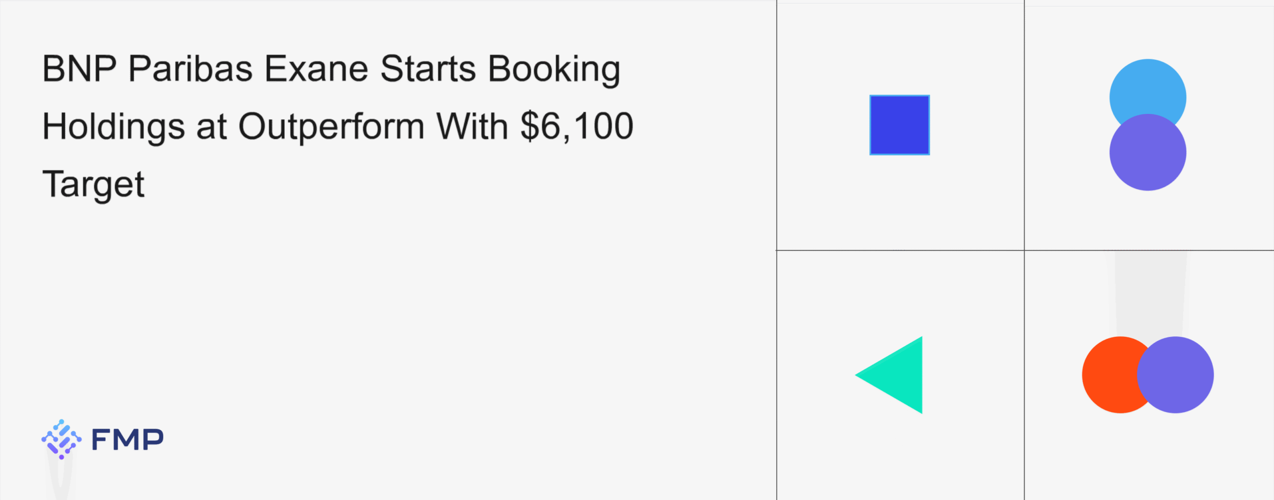Screen dimensions: 1274x500
Task: Click the word "Booking" in the headline
Action: point(554,69)
